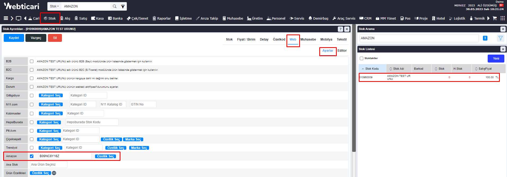Image resolution: width=507 pixels, height=177 pixels.
Task: Click the monitor screen icon in the navigation bar
Action: (19, 18)
